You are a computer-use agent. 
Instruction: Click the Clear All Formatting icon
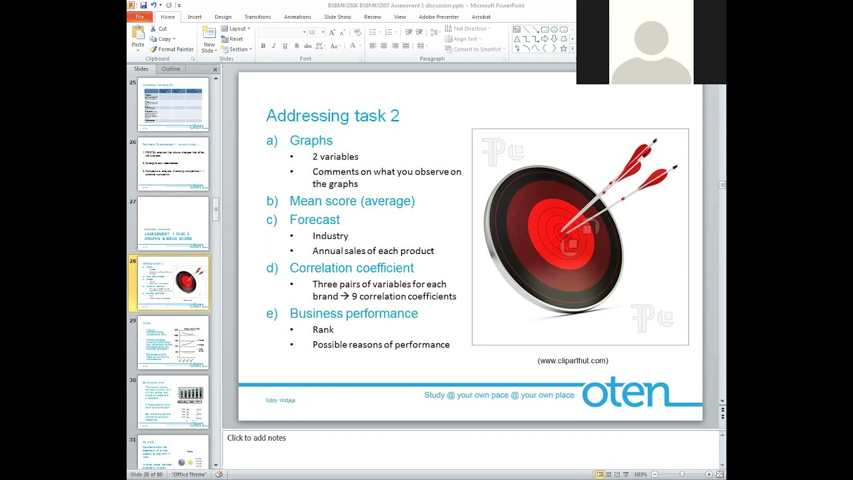tap(357, 32)
